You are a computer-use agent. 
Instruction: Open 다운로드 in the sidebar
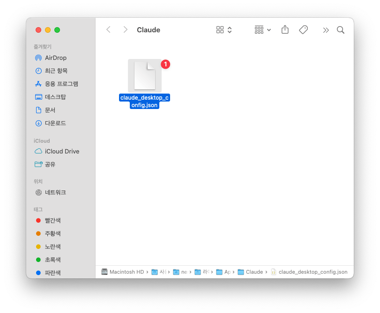point(51,123)
